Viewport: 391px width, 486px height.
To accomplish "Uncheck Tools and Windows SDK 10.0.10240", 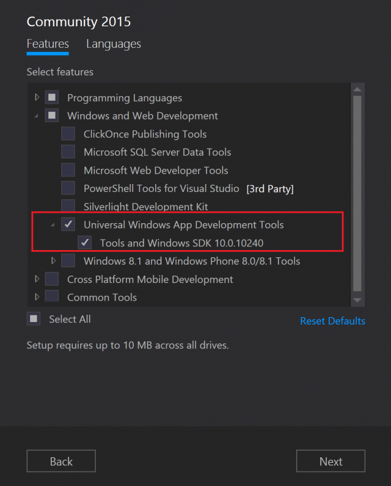I will coord(84,243).
